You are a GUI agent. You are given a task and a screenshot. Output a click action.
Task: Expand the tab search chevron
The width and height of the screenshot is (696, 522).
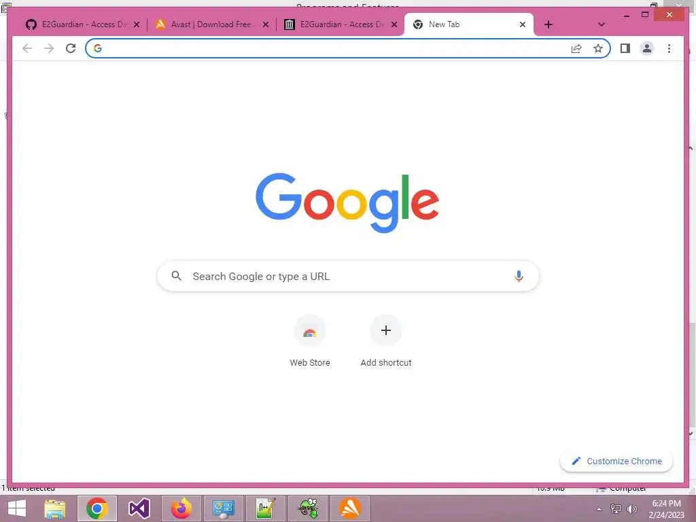(602, 24)
